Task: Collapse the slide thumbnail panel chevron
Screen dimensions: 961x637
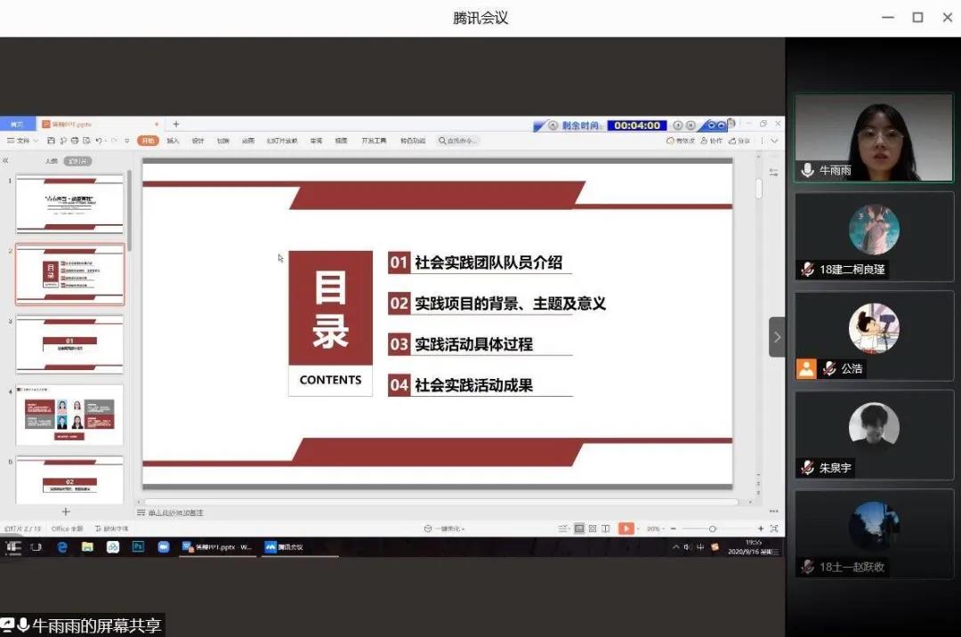Action: 5,161
